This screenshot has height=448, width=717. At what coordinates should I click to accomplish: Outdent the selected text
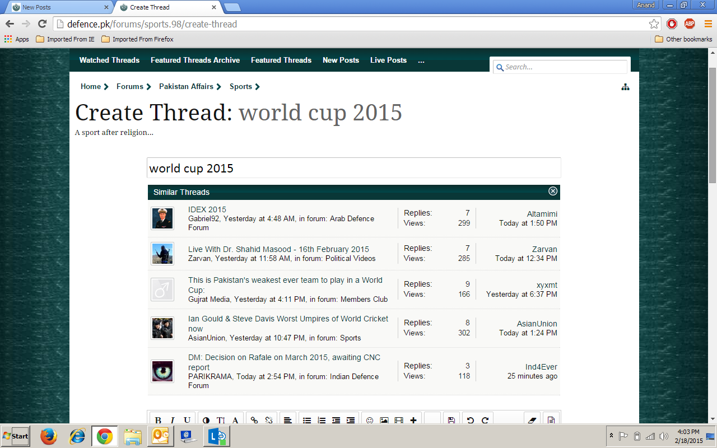click(336, 420)
